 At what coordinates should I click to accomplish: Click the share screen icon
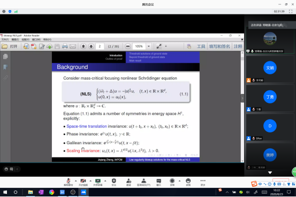(98, 182)
